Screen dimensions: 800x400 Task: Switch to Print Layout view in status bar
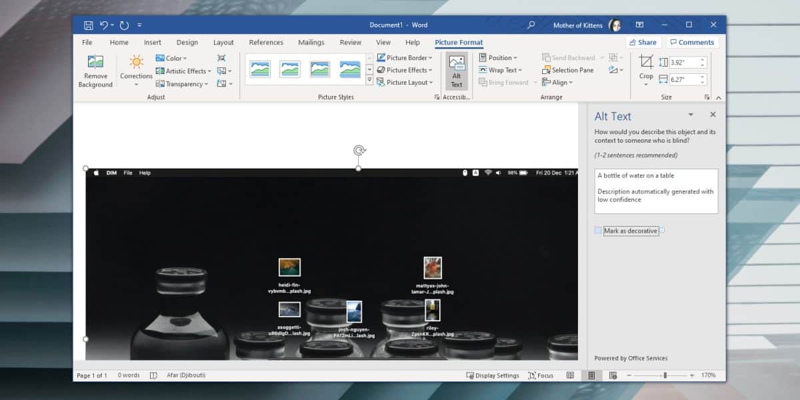pyautogui.click(x=591, y=375)
